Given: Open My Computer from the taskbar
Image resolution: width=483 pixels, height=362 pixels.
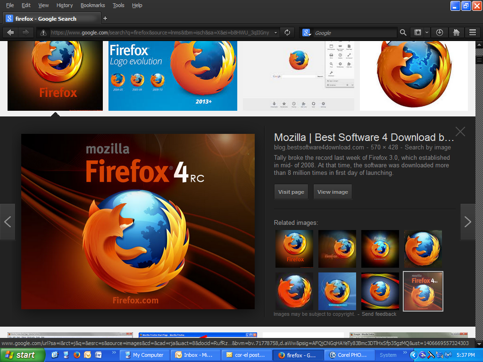Looking at the screenshot, I should [144, 355].
